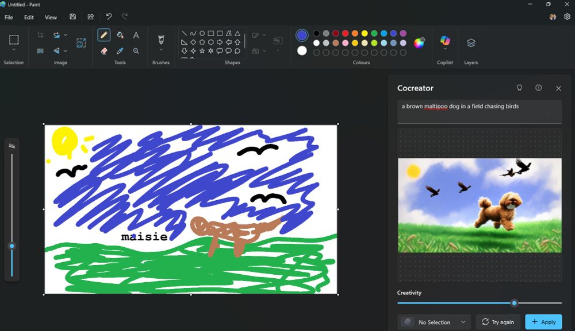Image resolution: width=575 pixels, height=331 pixels.
Task: Pick the green colour swatch
Action: [374, 33]
